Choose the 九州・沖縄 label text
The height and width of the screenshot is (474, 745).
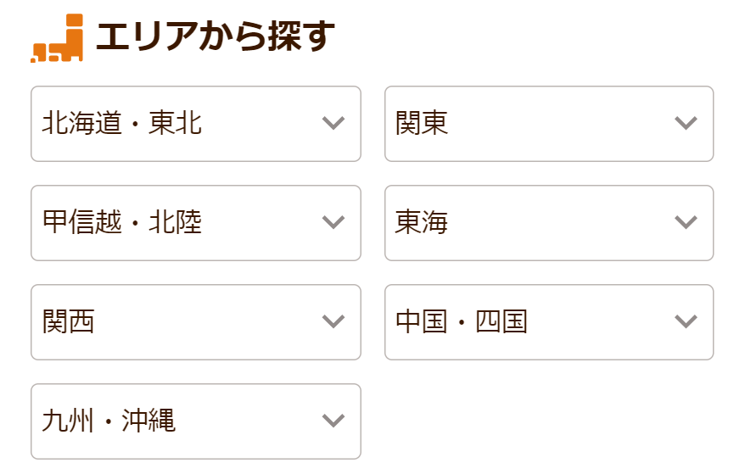point(109,421)
